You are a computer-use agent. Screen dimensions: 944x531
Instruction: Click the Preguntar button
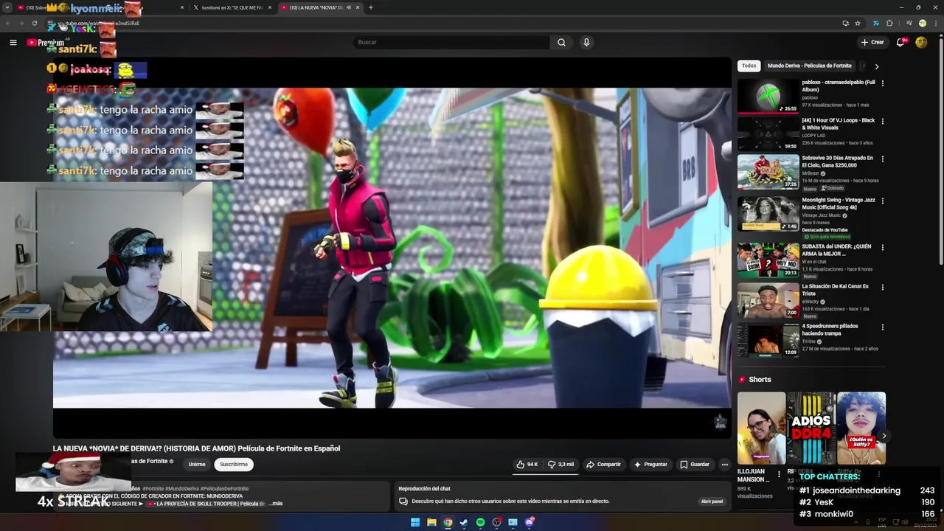click(650, 465)
